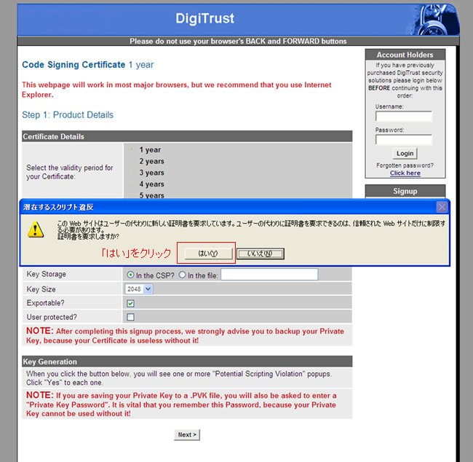Click the dialog title 潜在するスクリプト違反
The image size is (473, 462).
58,207
